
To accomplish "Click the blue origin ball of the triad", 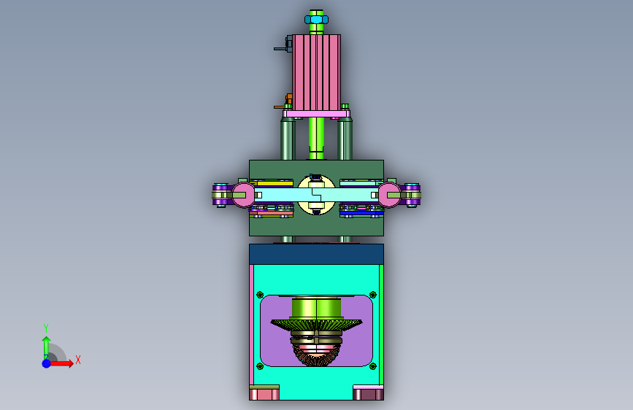I will (x=47, y=363).
